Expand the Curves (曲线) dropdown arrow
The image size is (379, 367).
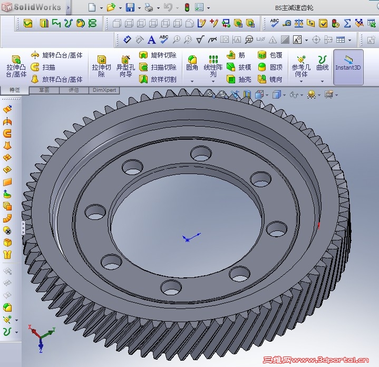tap(323, 82)
